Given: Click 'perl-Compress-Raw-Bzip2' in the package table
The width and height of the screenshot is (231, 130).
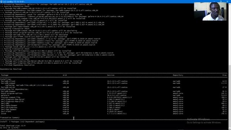Looking at the screenshot, I should point(13,100).
